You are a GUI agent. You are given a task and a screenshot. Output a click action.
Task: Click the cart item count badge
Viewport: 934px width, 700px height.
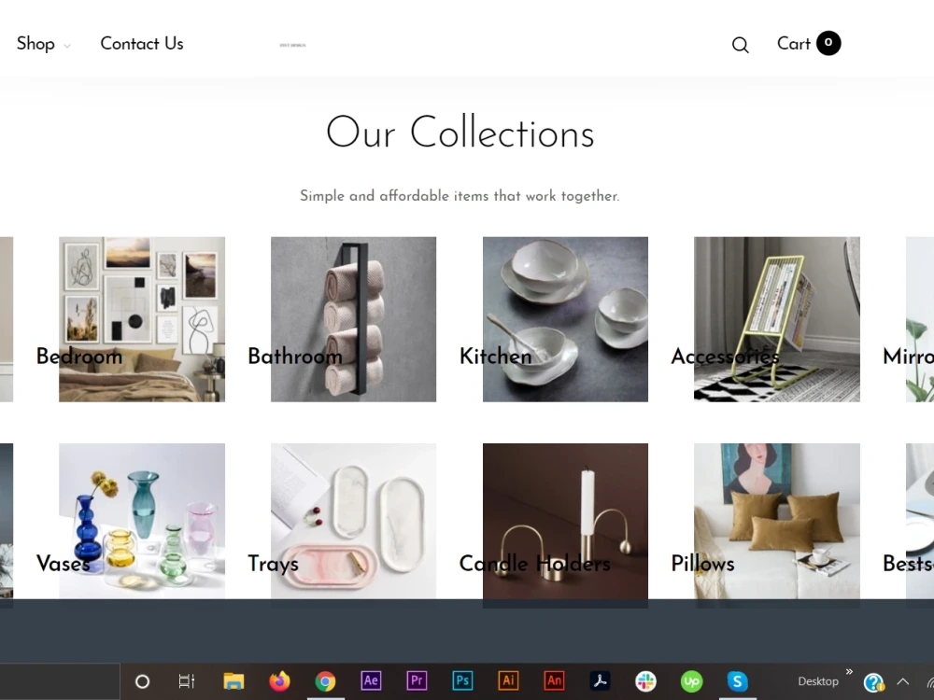(828, 43)
